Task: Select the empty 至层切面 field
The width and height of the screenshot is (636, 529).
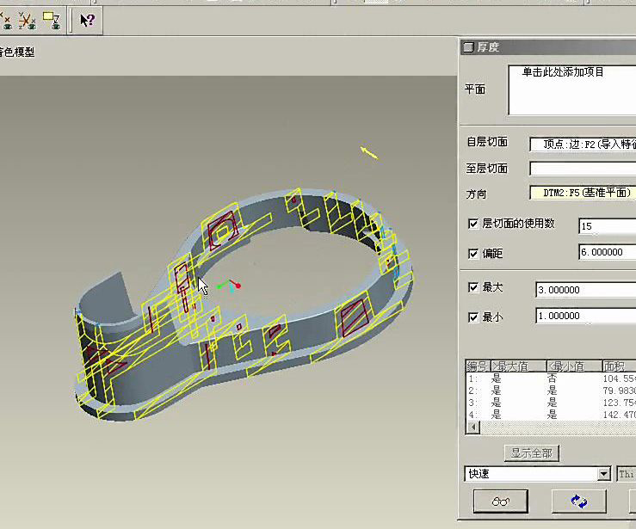Action: pos(582,169)
